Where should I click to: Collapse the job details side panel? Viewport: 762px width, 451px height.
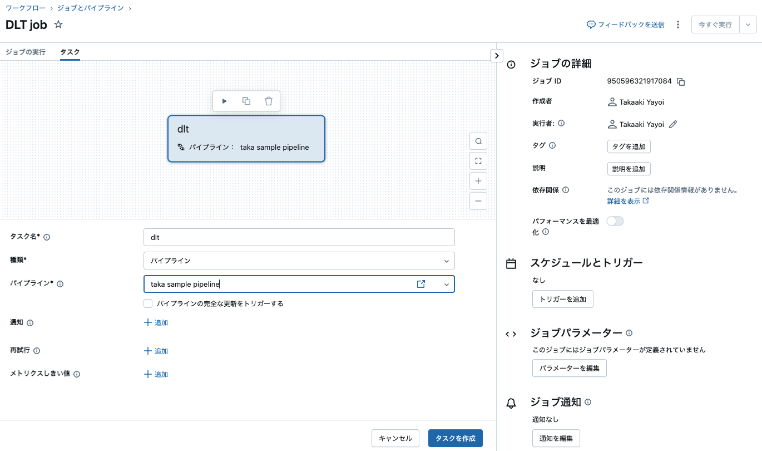(496, 55)
